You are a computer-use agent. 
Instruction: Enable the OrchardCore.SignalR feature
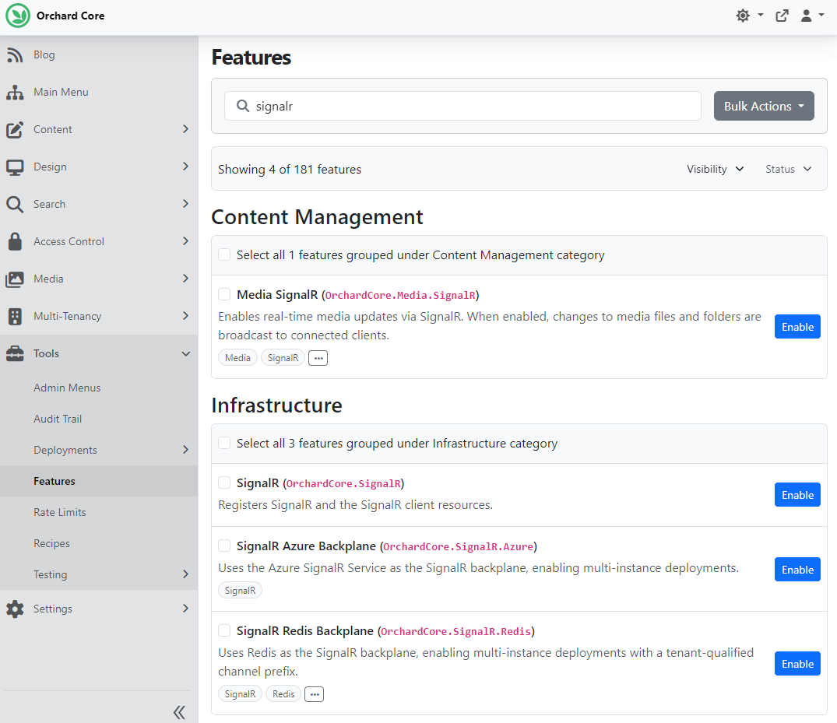(797, 495)
